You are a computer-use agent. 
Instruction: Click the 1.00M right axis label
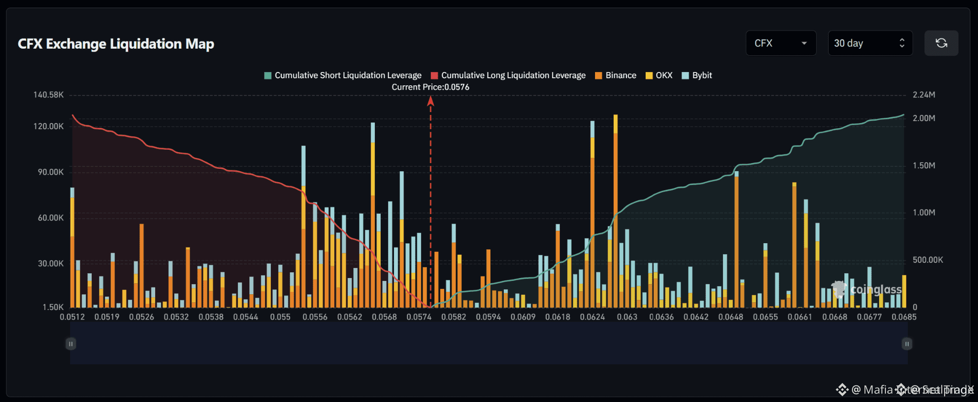point(924,213)
